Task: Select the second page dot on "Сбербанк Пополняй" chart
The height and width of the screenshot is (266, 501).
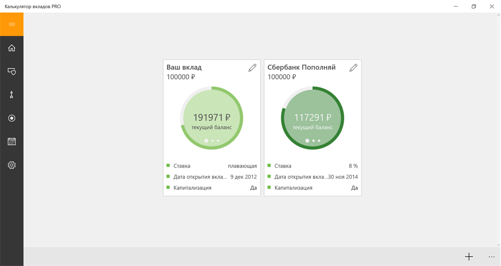Action: 313,141
